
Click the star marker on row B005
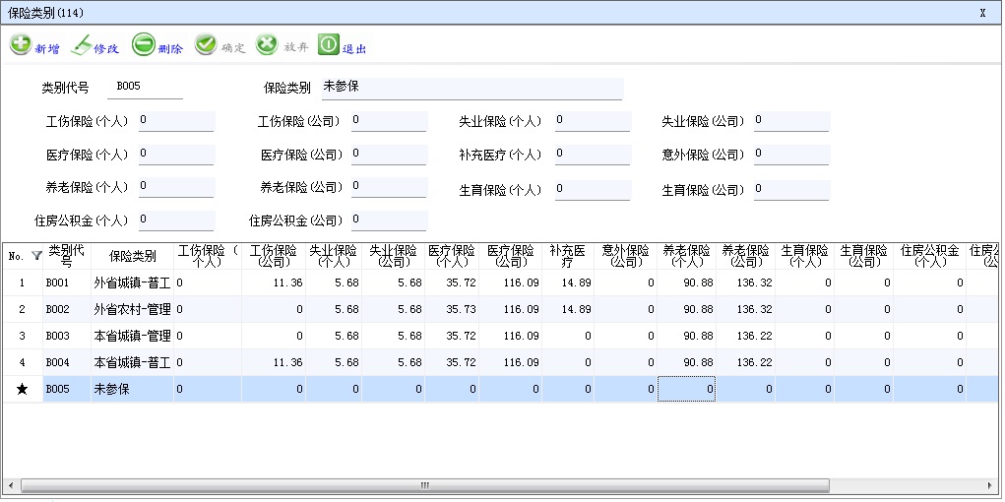point(22,390)
